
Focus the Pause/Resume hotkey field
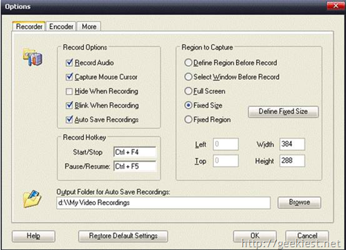135,166
